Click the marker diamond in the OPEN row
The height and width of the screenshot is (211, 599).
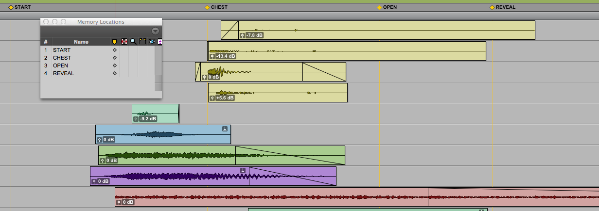(x=115, y=65)
